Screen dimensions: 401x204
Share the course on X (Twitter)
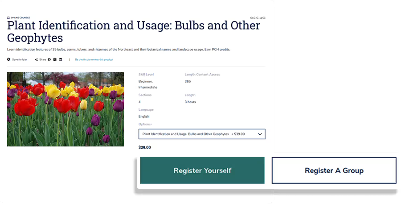pos(55,59)
